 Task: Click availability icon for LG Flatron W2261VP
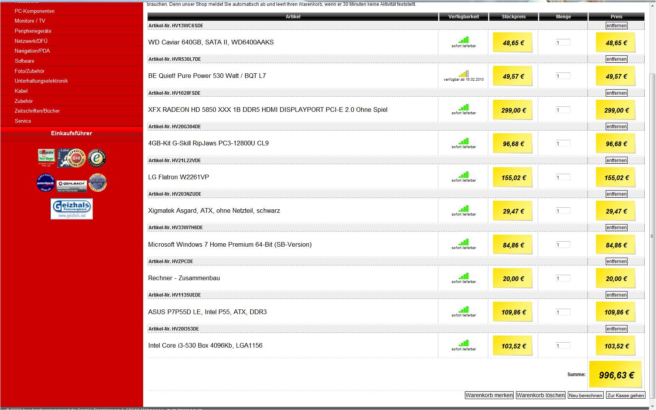464,175
